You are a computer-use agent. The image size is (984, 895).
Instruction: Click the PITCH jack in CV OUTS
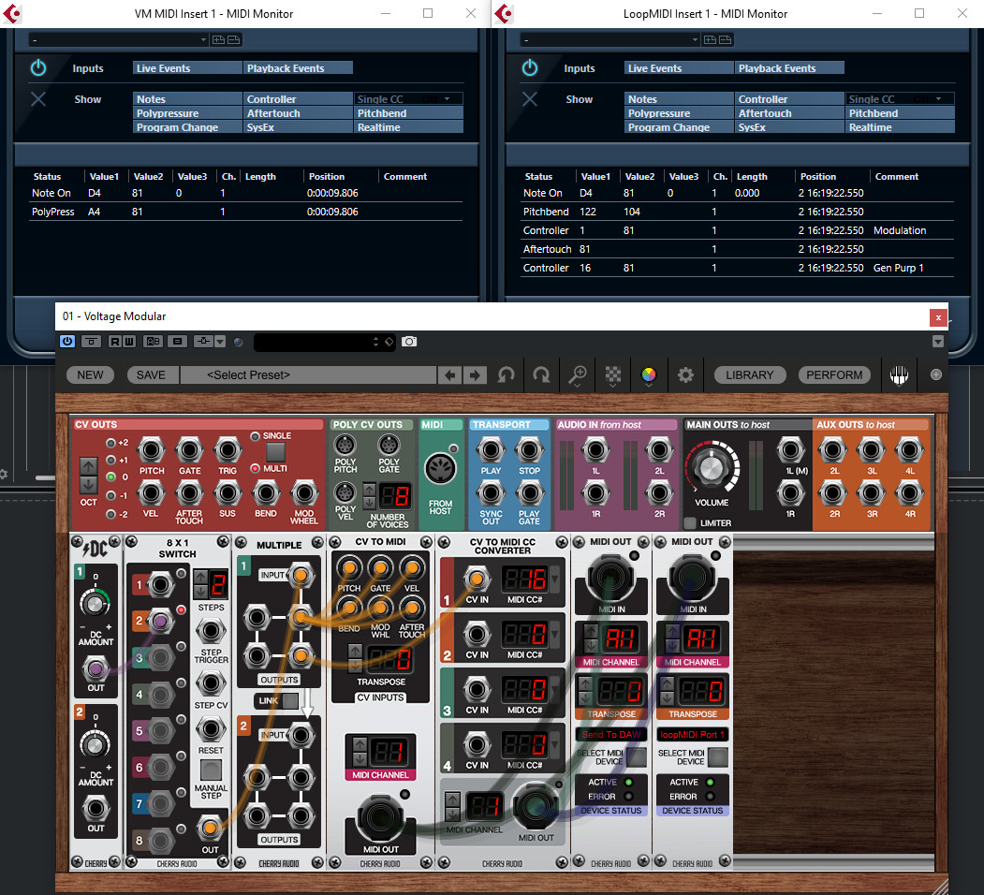[x=152, y=450]
